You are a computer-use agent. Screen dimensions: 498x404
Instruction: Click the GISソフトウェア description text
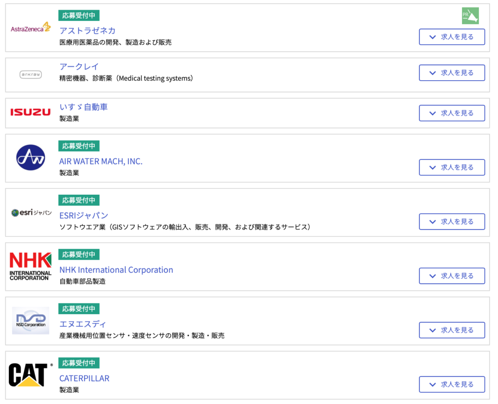(x=185, y=227)
